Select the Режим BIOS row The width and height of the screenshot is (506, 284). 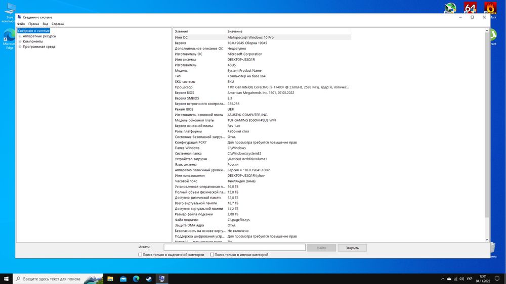[x=262, y=109]
